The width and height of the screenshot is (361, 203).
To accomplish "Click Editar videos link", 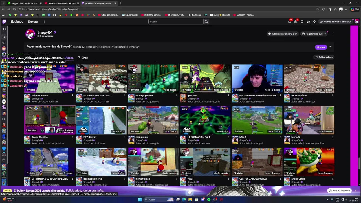I will (324, 57).
